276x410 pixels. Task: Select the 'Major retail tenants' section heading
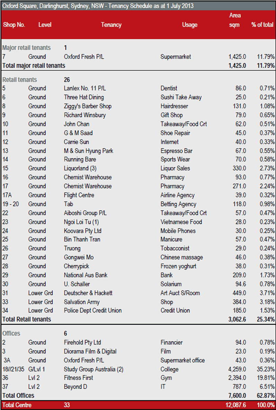pyautogui.click(x=26, y=48)
